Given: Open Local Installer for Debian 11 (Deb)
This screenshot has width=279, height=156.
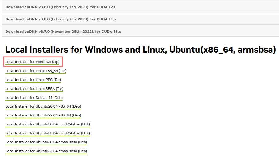Looking at the screenshot, I should click(34, 98).
